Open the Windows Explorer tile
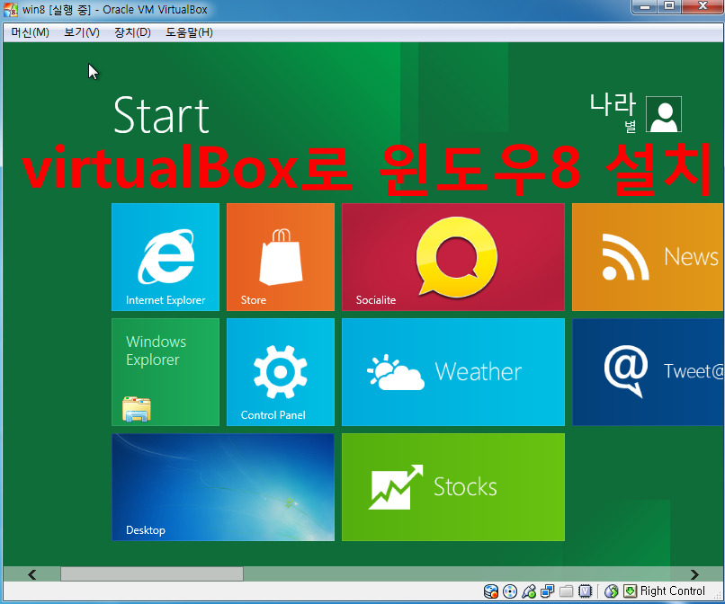 tap(165, 372)
